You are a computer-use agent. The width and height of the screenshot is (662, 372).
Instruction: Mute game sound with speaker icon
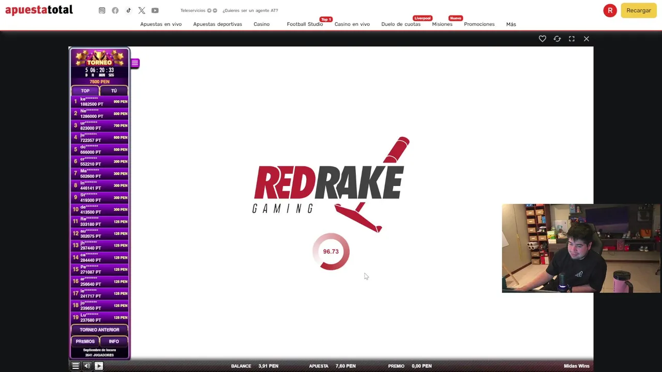[x=87, y=366]
